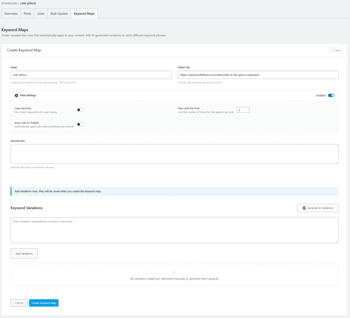Viewport: 350px width, 318px height.
Task: Turn on the Case Sensitive toggle
Action: (81, 110)
